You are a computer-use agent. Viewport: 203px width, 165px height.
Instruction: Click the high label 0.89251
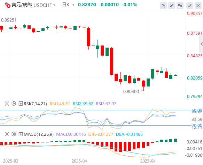click(x=9, y=20)
